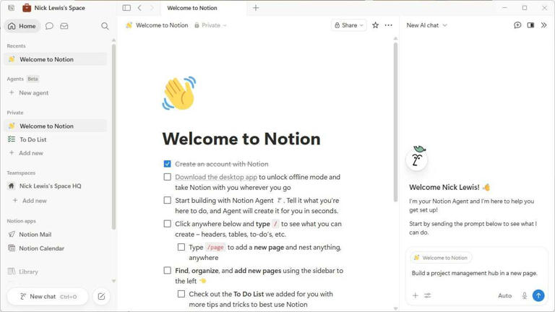
Task: Open the search magnifier in sidebar
Action: 105,26
